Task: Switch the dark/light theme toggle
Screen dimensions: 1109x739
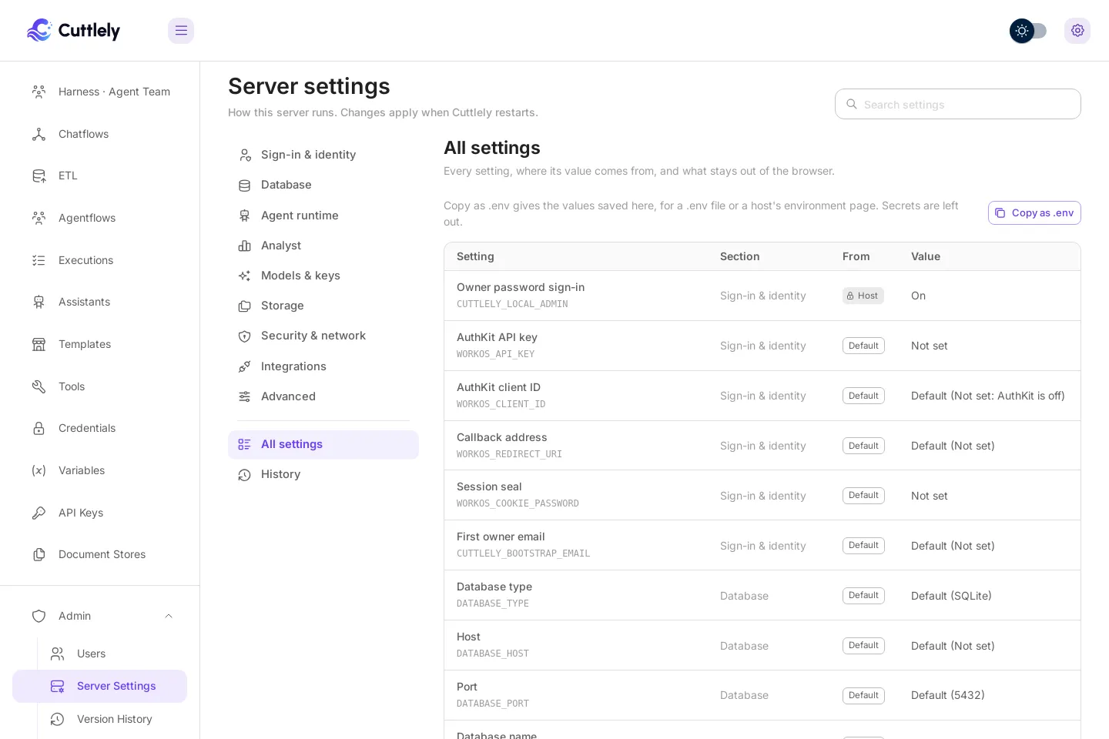Action: [1028, 31]
